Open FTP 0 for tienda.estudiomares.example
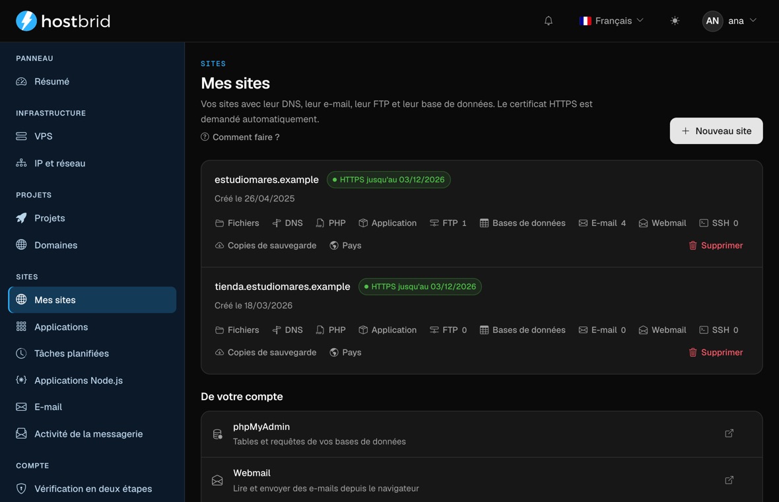 tap(448, 330)
